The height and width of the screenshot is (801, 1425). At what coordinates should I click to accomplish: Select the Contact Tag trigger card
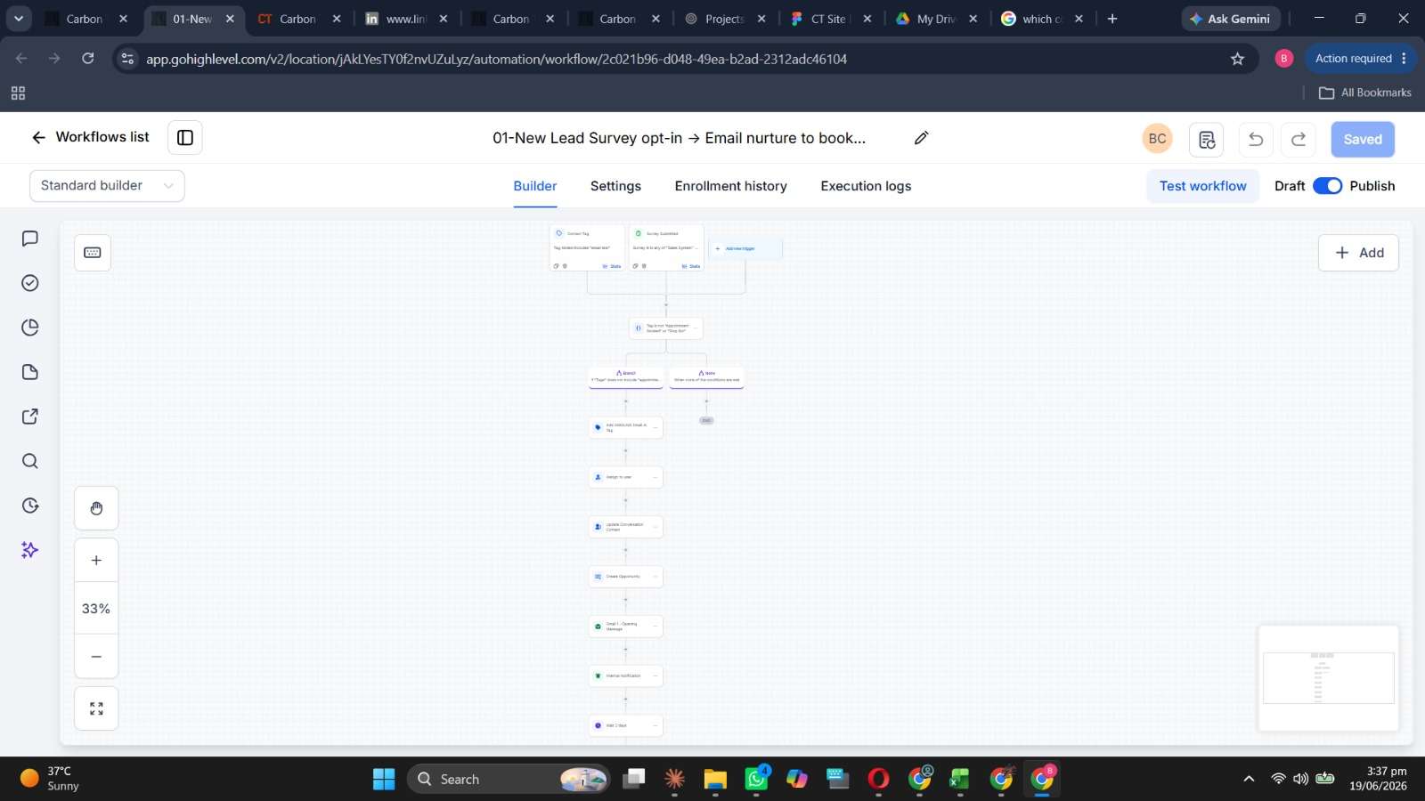pos(587,248)
